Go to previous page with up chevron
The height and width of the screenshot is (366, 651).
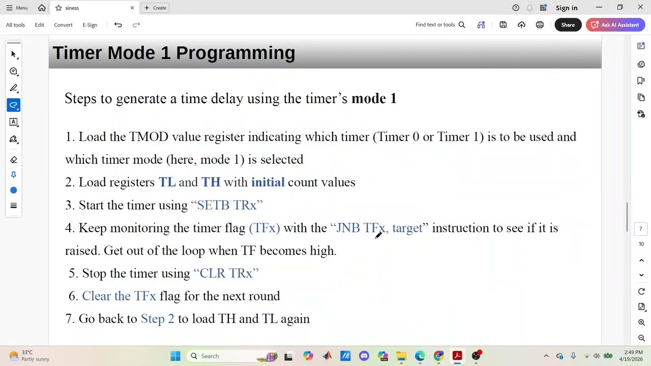coord(641,260)
